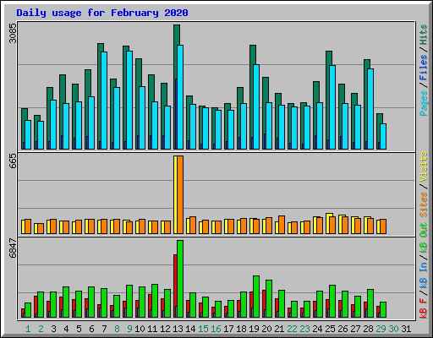Click day label 8 on the x-axis
Screen dimensions: 433x338
pos(117,329)
